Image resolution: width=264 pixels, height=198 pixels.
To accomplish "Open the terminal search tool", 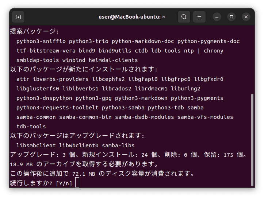I will 184,17.
